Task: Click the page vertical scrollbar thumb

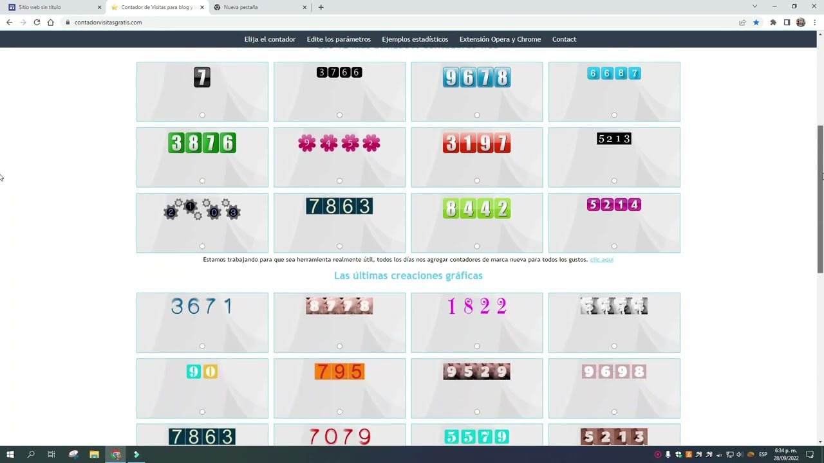Action: [x=820, y=199]
